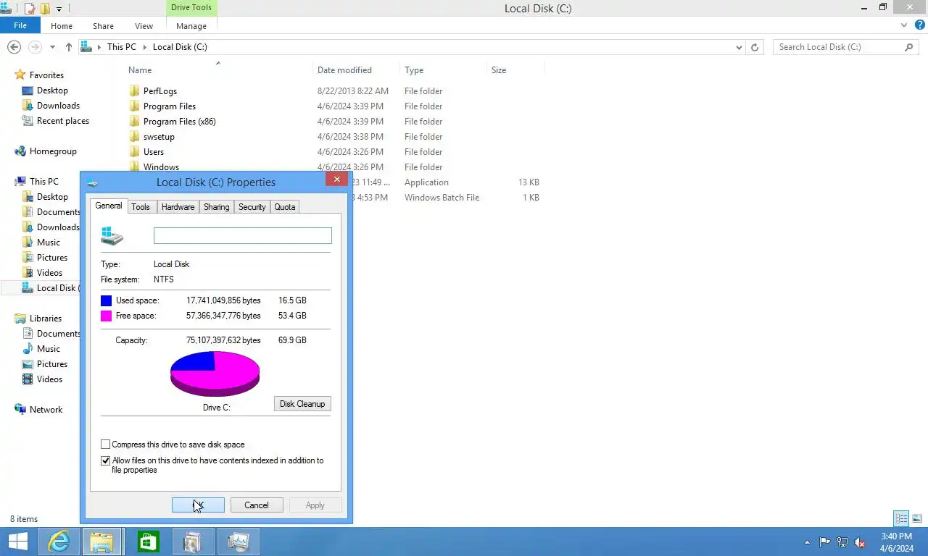This screenshot has height=556, width=928.
Task: Click Local Disk (C:) breadcrumb
Action: click(x=180, y=47)
